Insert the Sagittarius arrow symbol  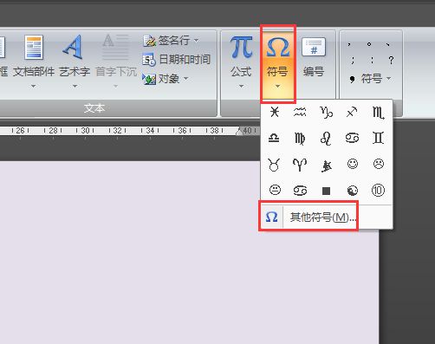pos(352,112)
